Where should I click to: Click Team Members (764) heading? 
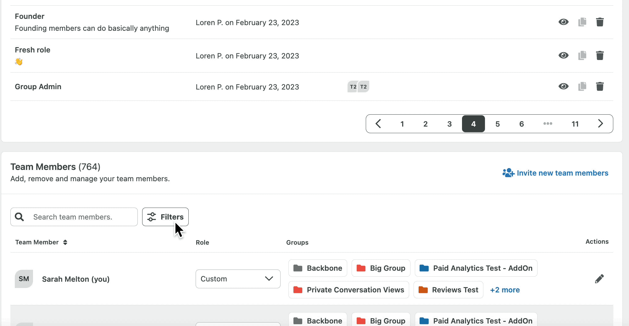[x=55, y=167]
